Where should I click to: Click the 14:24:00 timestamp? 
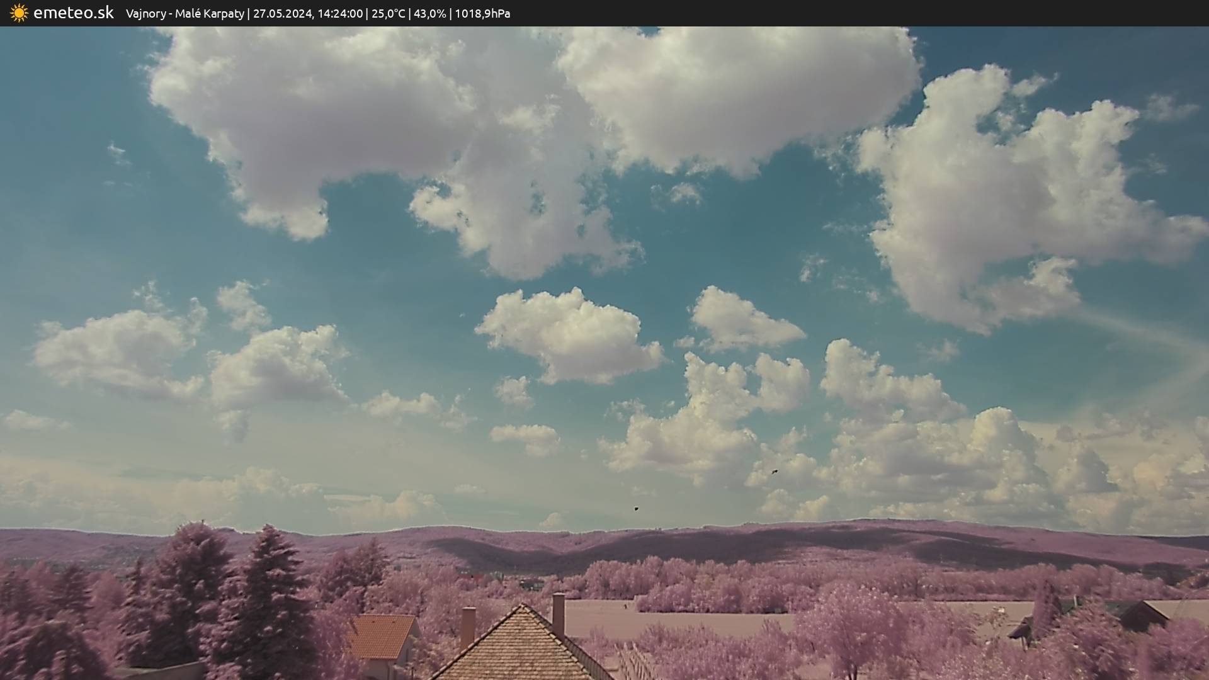[x=340, y=14]
